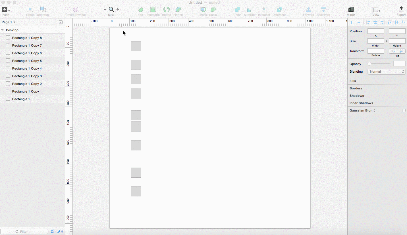Click the flip vertical button
Viewport: 407px width, 235px height.
(x=401, y=51)
